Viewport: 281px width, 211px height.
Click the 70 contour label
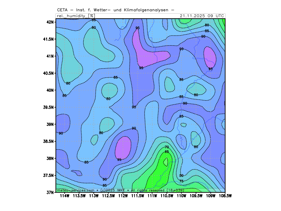point(167,147)
